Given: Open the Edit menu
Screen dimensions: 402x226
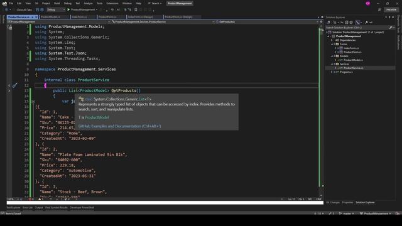Looking at the screenshot, I should click(x=19, y=3).
